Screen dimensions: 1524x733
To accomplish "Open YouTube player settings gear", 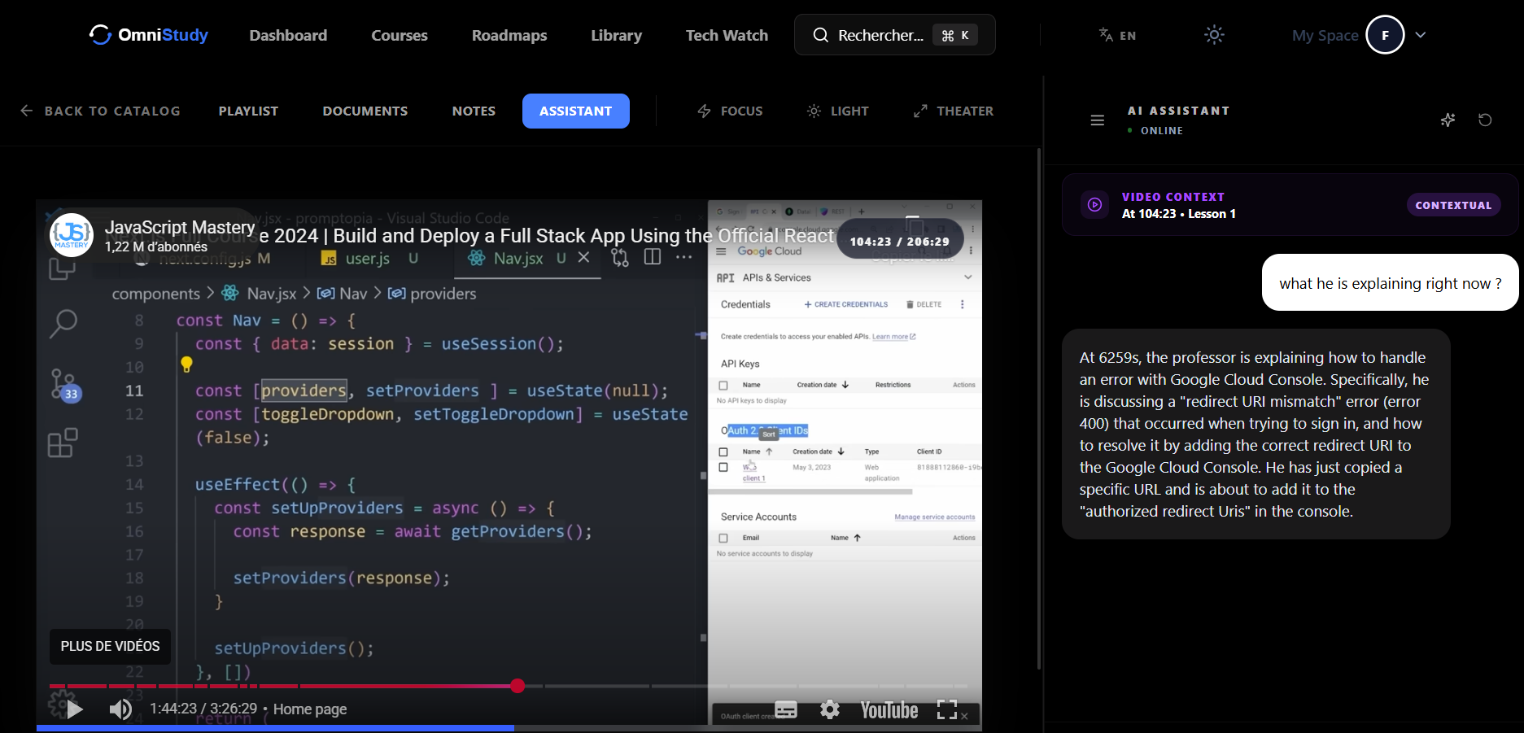I will (x=829, y=709).
